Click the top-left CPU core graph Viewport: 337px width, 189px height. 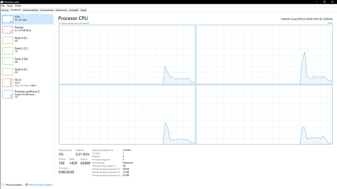click(x=127, y=55)
